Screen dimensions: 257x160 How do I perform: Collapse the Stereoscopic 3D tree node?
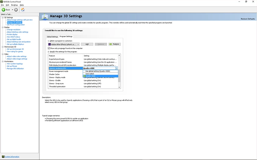click(x=3, y=47)
